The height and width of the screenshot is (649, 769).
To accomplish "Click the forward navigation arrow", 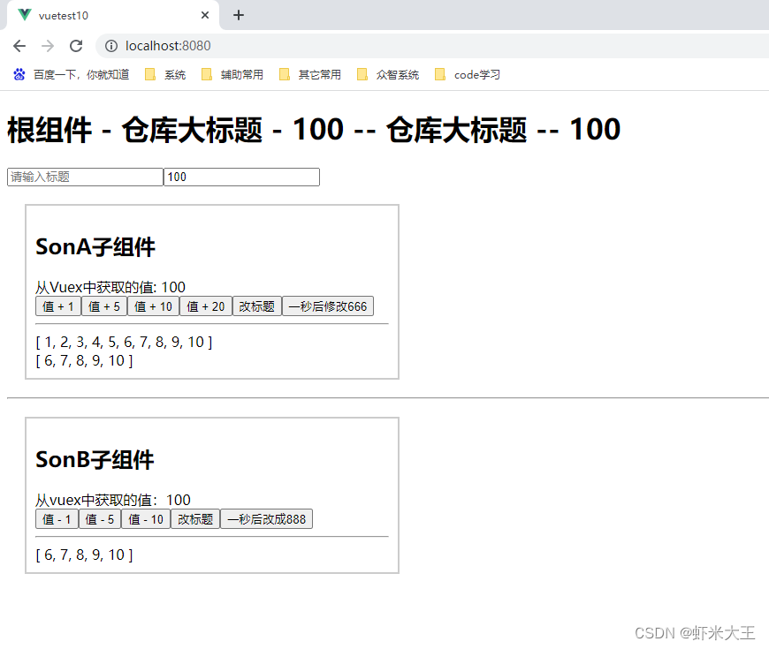I will [x=47, y=46].
